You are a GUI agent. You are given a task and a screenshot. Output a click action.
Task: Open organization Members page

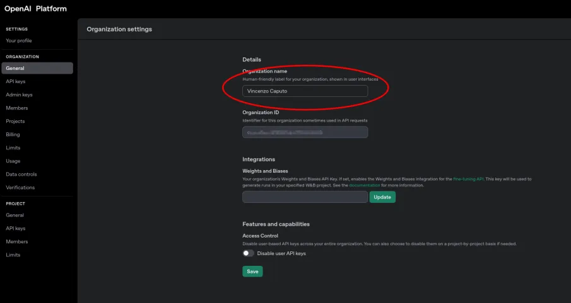[x=17, y=108]
